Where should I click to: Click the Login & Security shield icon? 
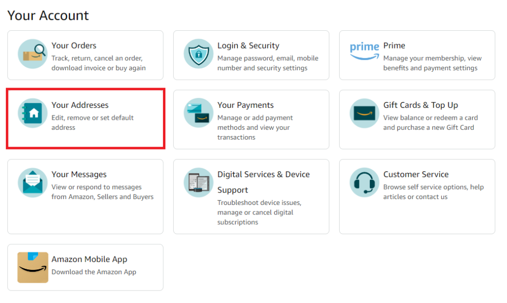(199, 54)
